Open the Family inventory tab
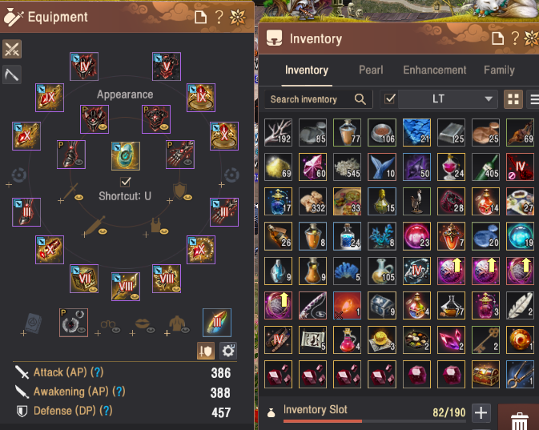Viewport: 539px width, 430px height. coord(499,70)
